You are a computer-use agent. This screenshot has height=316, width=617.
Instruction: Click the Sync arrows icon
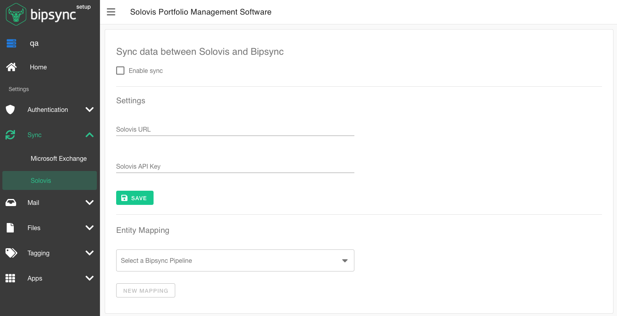10,135
